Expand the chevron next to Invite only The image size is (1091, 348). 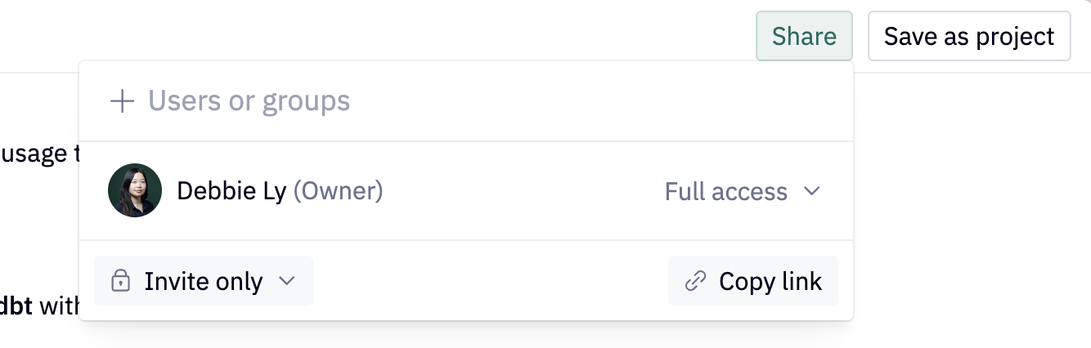tap(286, 281)
